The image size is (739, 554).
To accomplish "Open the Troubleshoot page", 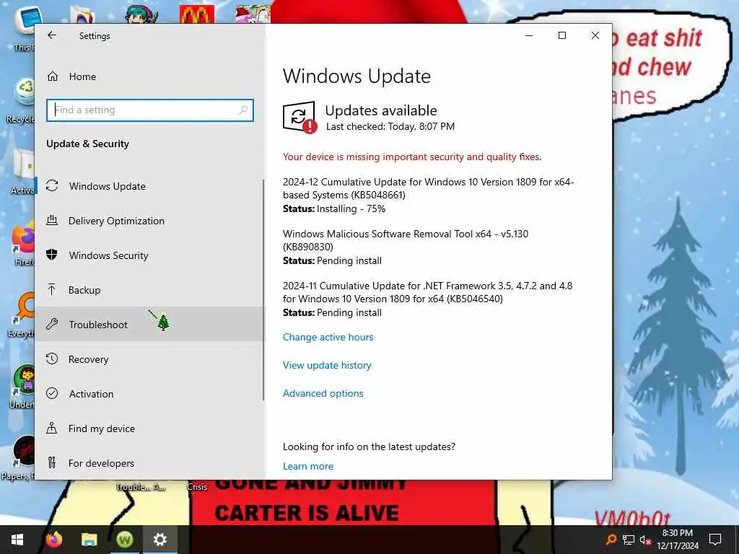I will click(x=150, y=325).
